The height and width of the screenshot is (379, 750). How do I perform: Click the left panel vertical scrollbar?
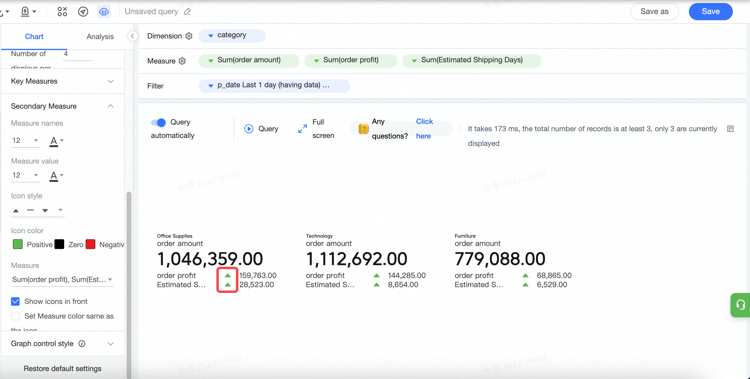click(129, 285)
